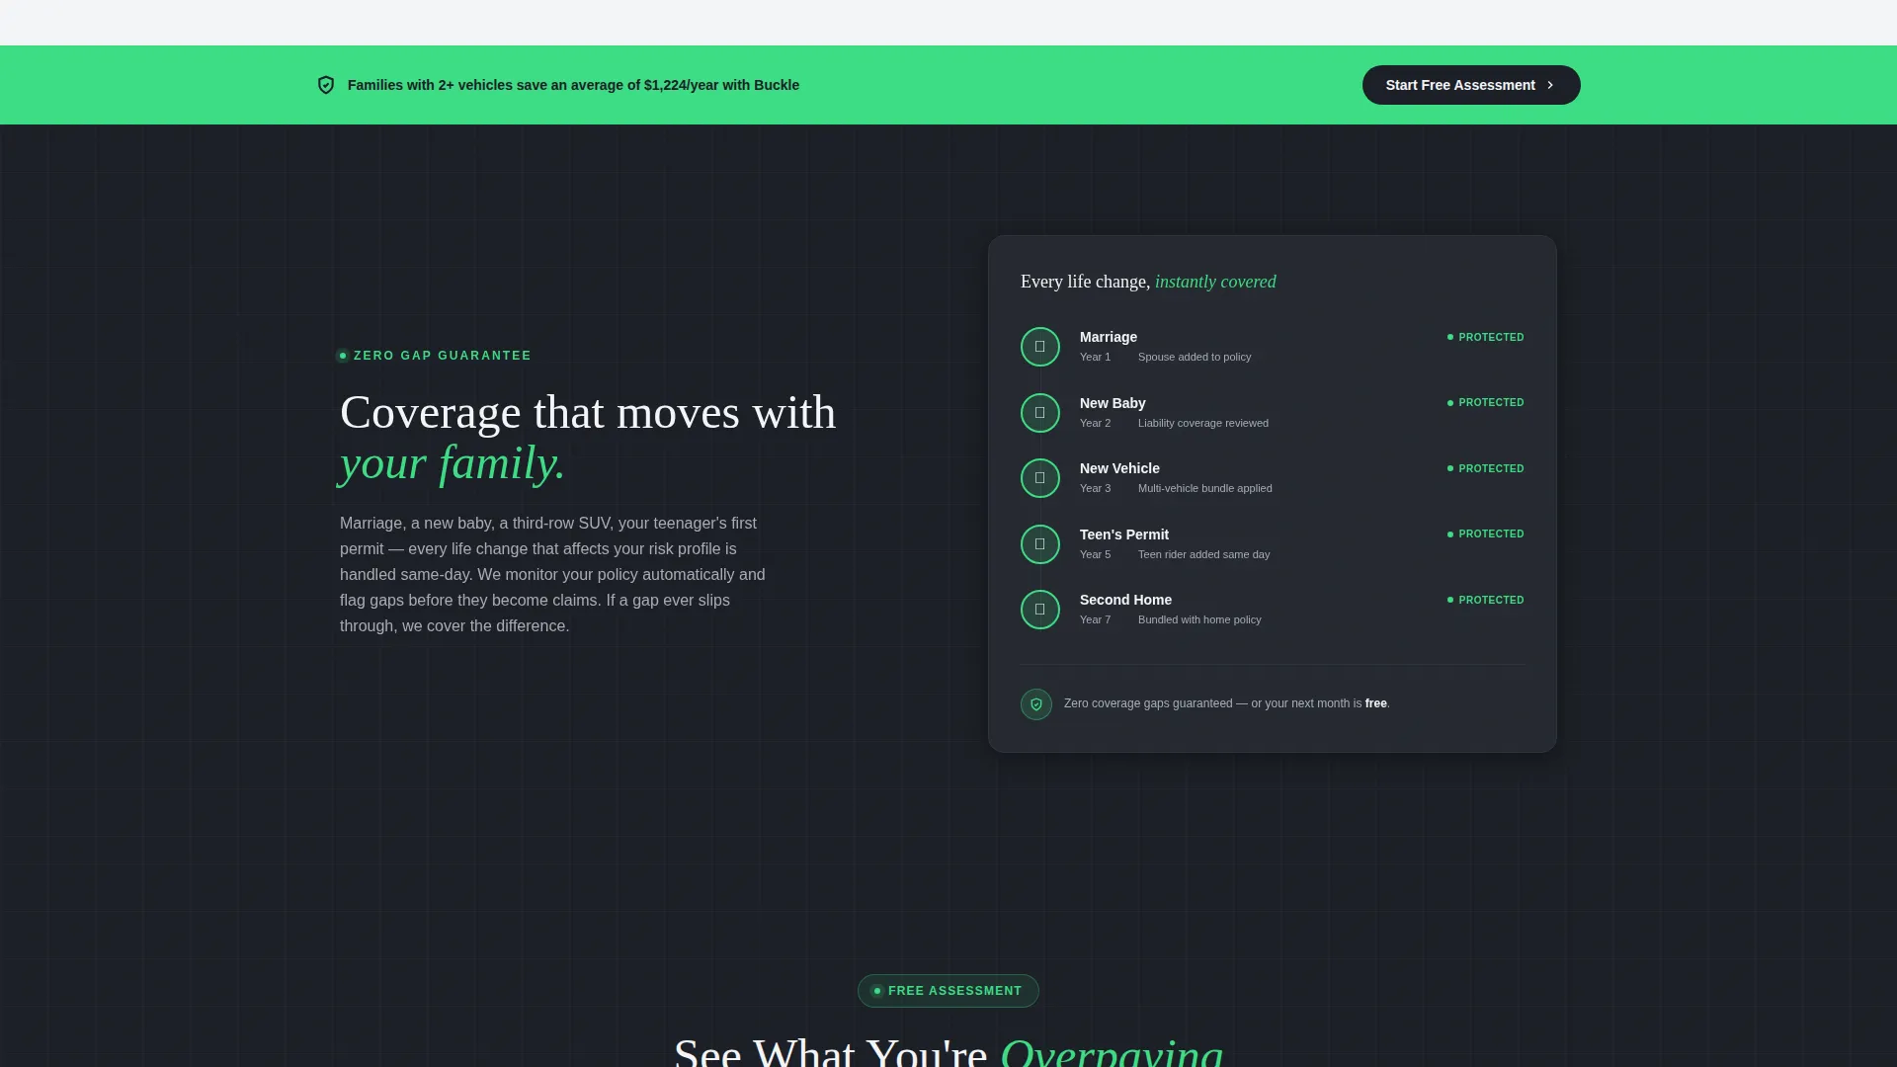Click the shield icon in the green banner

[x=326, y=85]
